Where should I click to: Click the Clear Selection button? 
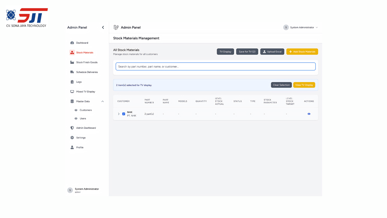coord(281,85)
